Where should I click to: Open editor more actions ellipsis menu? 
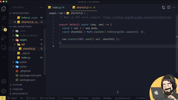pyautogui.click(x=174, y=7)
